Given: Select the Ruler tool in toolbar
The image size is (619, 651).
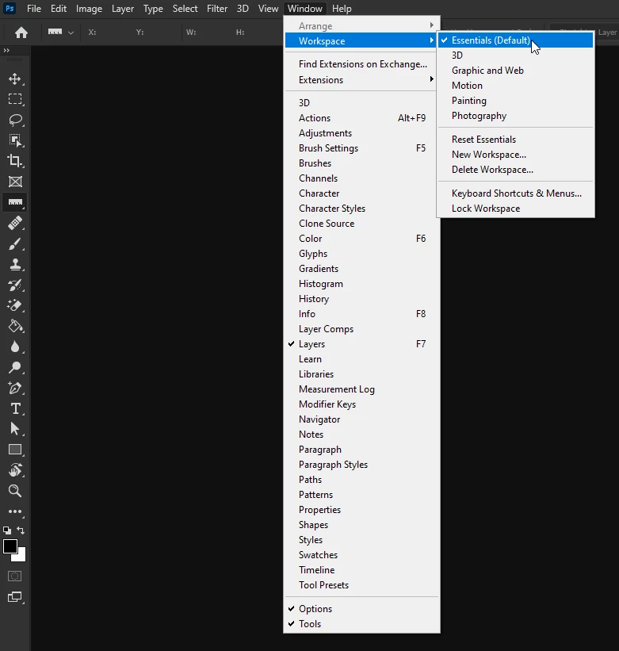Looking at the screenshot, I should (x=15, y=202).
